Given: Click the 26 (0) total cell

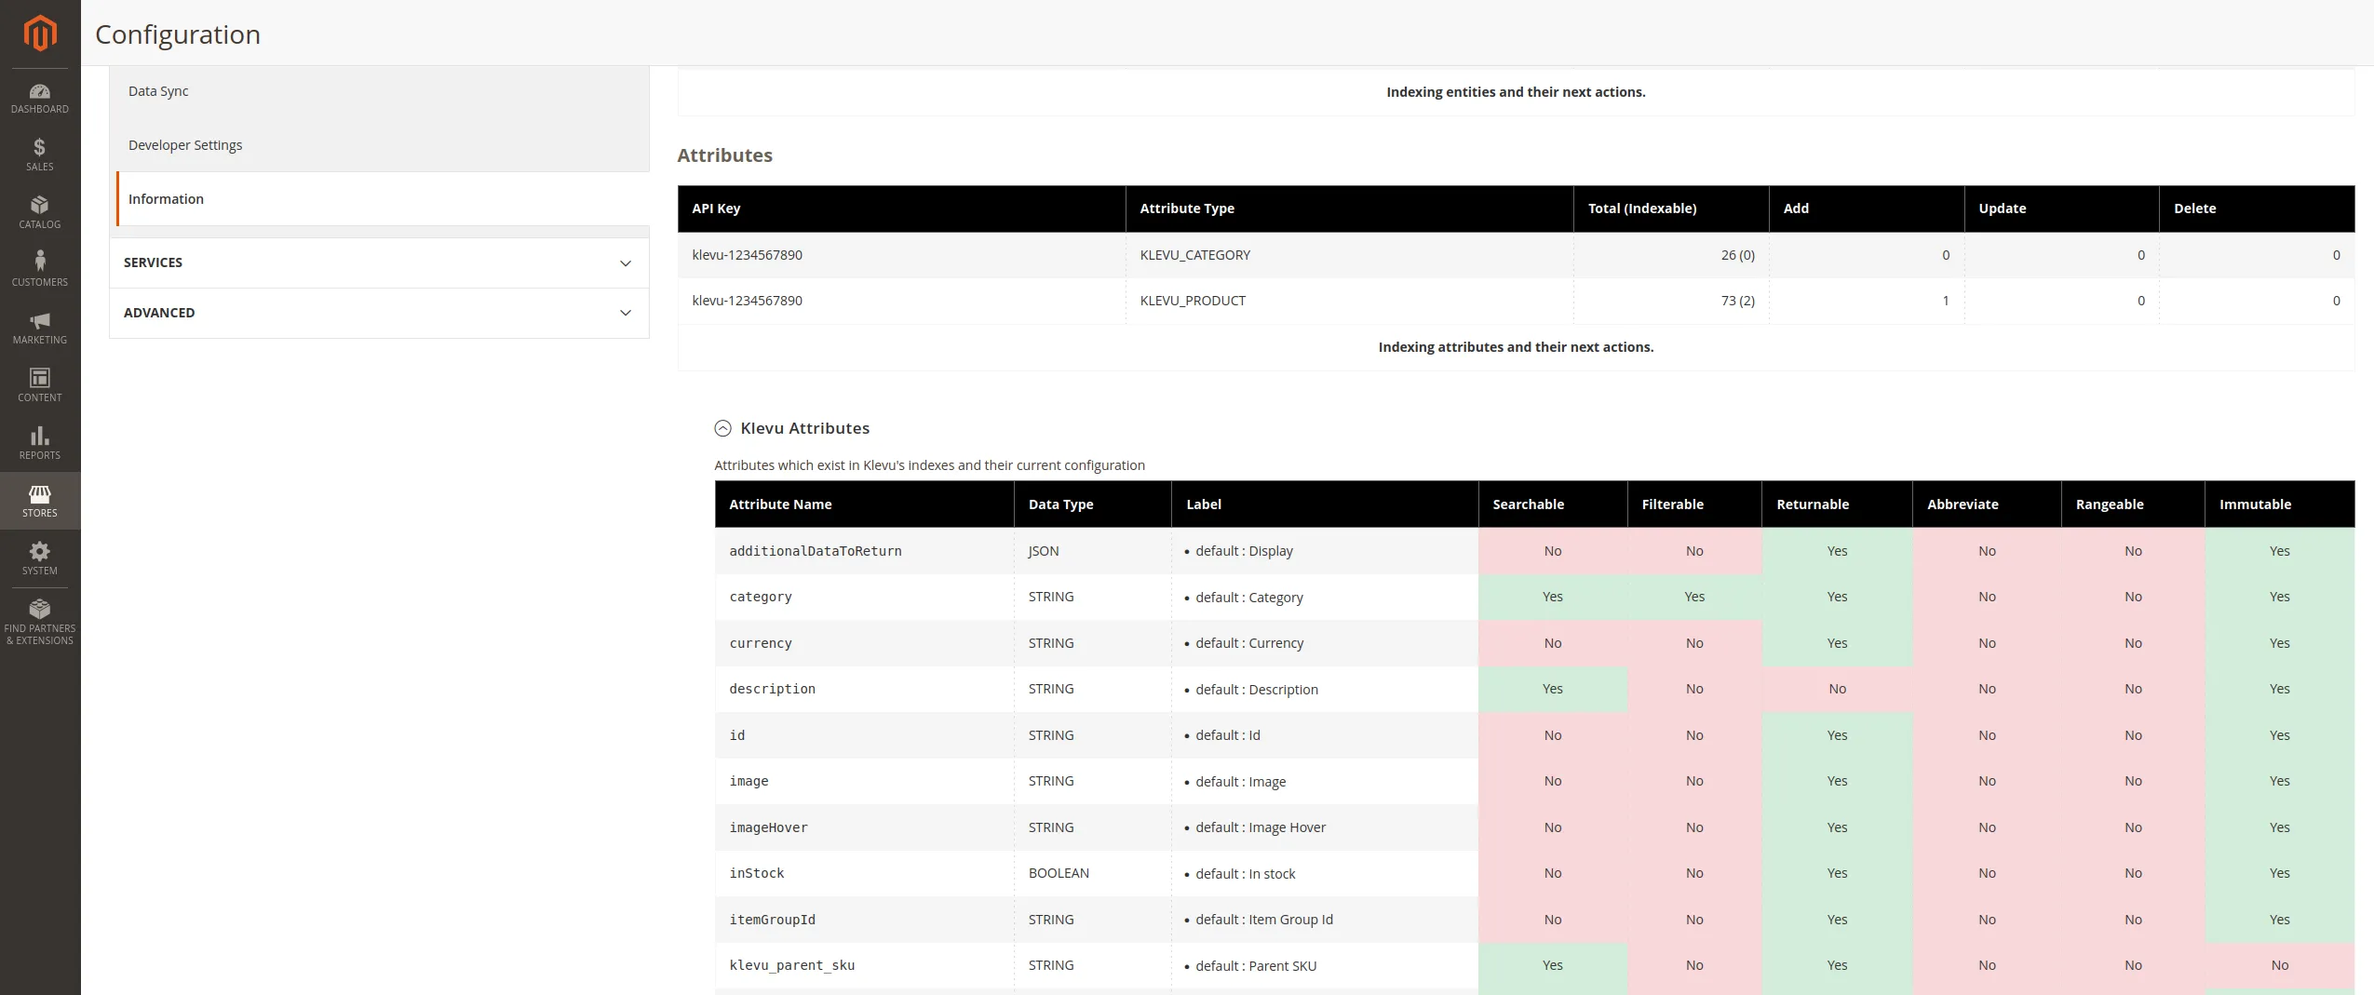Looking at the screenshot, I should (1671, 255).
